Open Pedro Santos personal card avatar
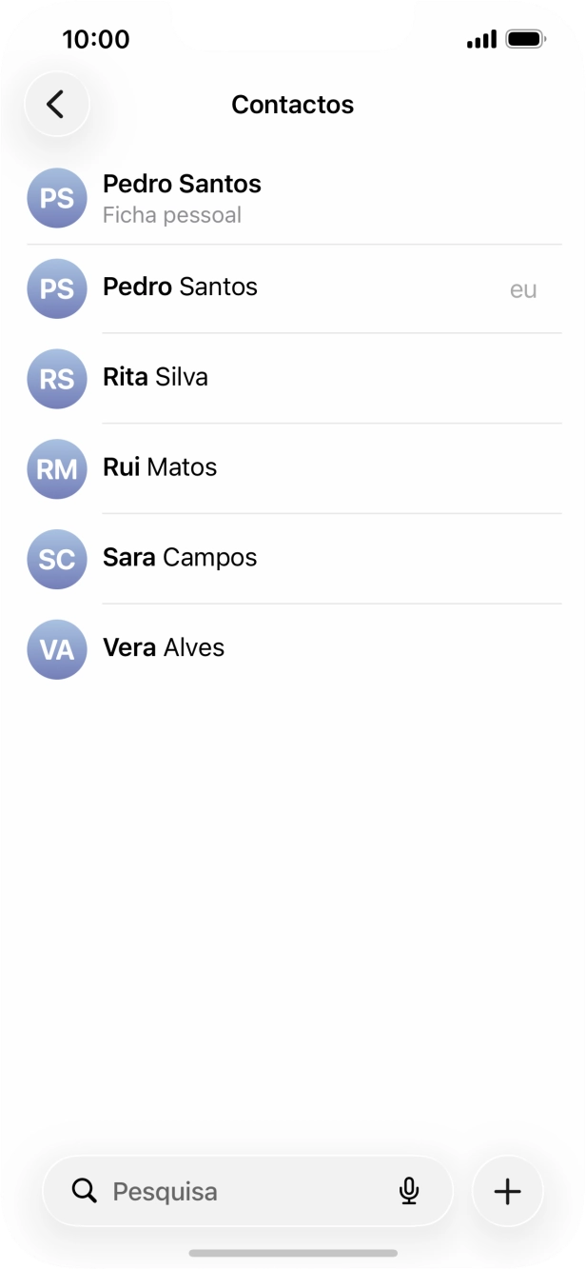 [56, 198]
